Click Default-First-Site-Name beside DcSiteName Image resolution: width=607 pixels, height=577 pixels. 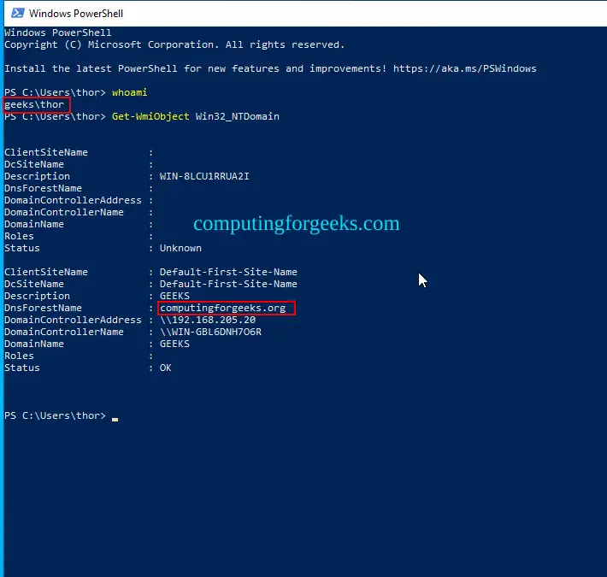pyautogui.click(x=228, y=284)
